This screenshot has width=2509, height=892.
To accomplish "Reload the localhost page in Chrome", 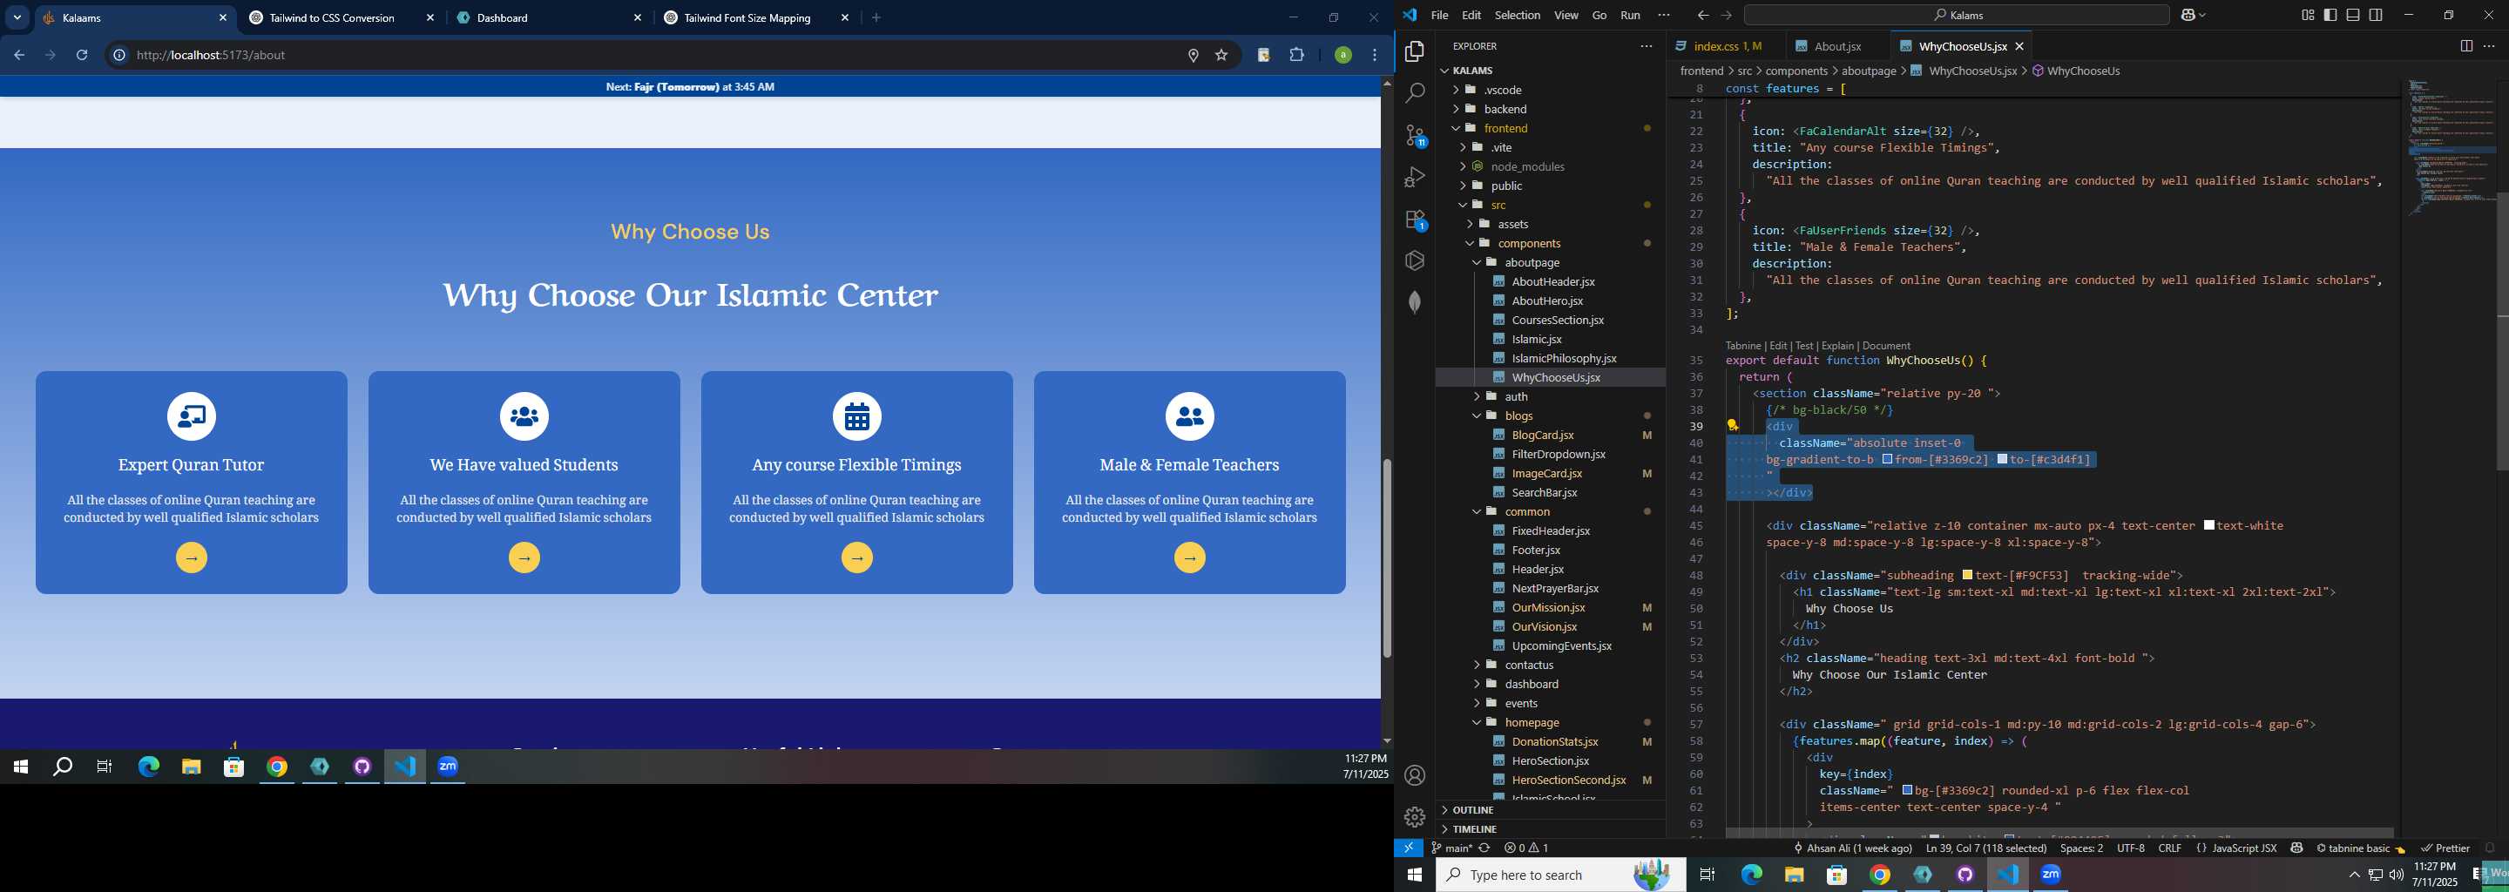I will click(82, 55).
